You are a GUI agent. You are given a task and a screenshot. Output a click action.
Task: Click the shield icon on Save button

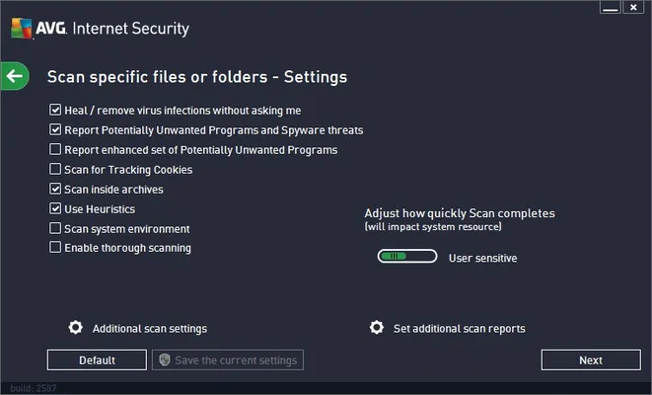coord(165,360)
